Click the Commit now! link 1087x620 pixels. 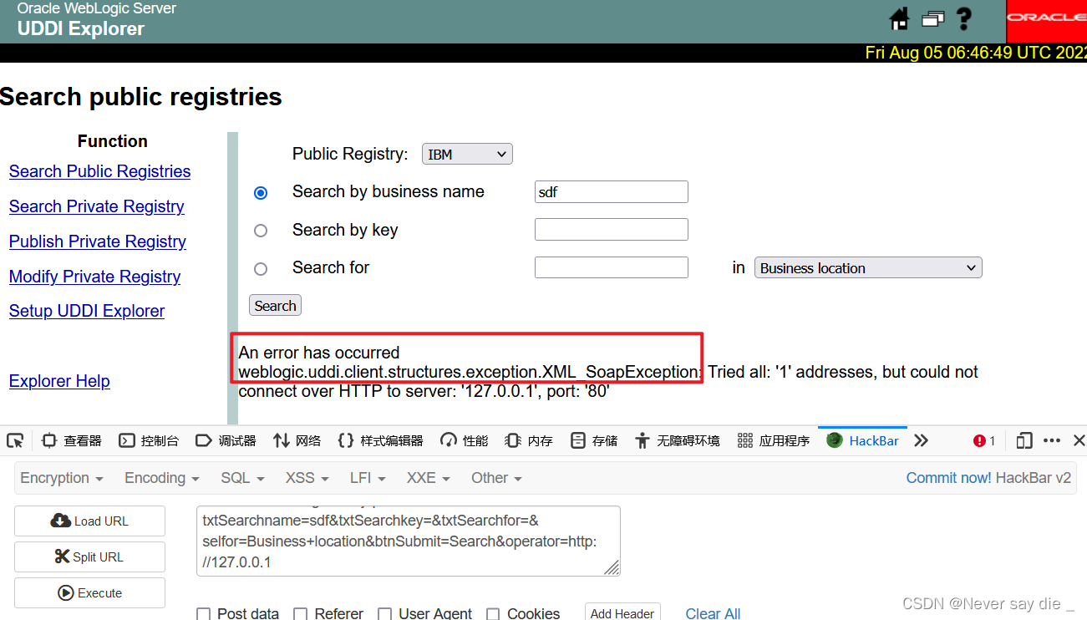pyautogui.click(x=949, y=478)
